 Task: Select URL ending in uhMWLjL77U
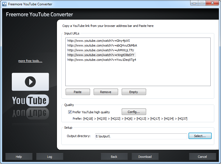point(101,50)
